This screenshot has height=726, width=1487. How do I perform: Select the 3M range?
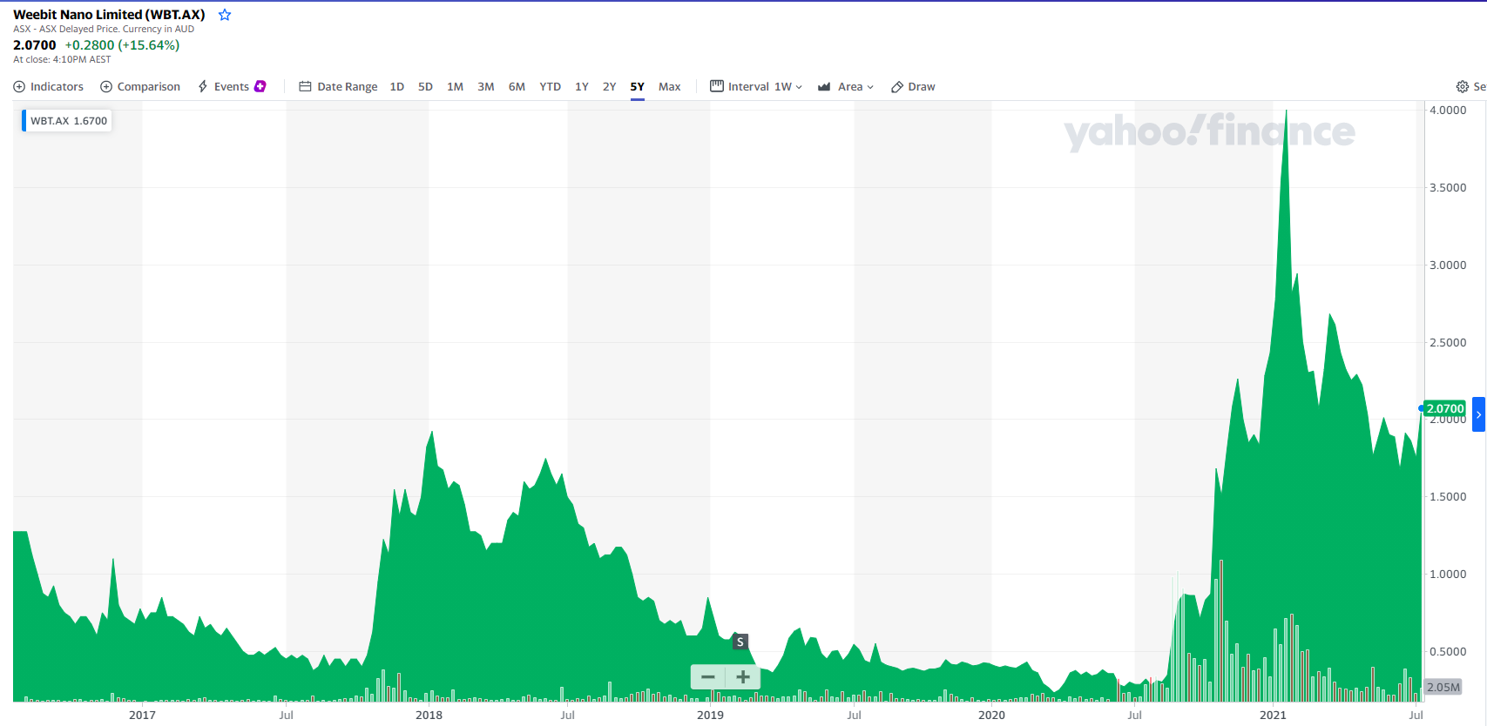pyautogui.click(x=486, y=86)
